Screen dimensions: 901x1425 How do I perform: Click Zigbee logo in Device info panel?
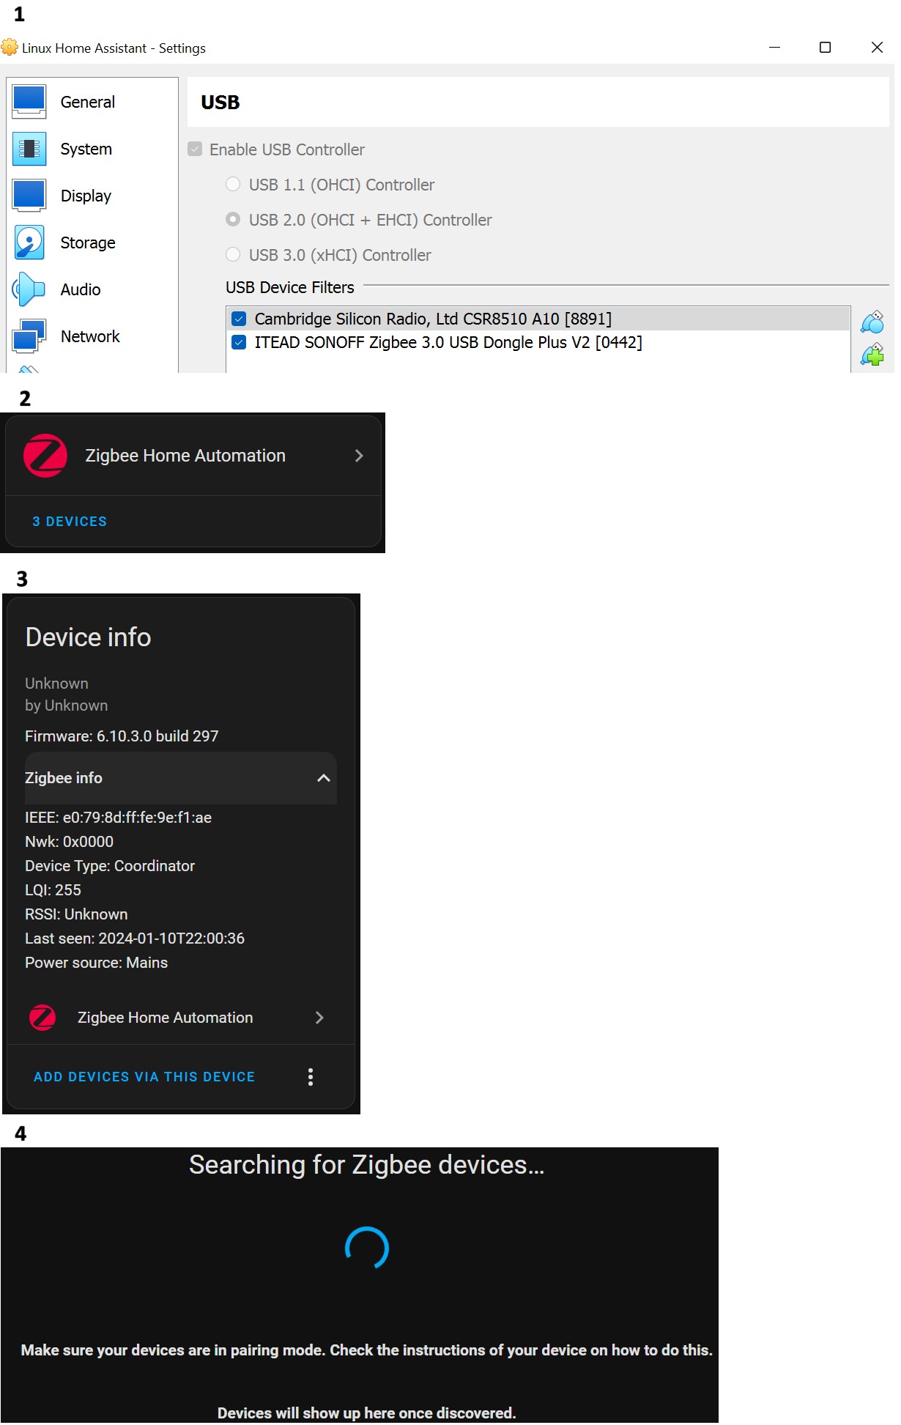tap(42, 1018)
